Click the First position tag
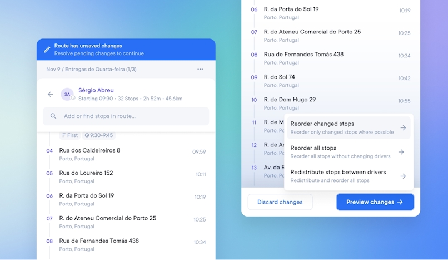This screenshot has height=260, width=448. click(70, 135)
